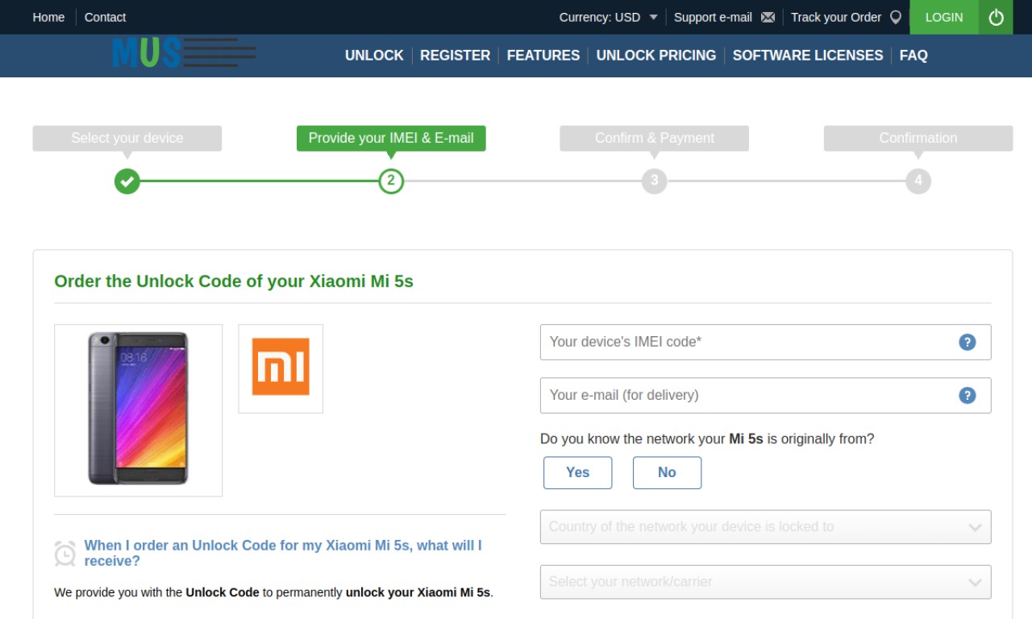Click the completed step one checkmark circle
Image resolution: width=1032 pixels, height=619 pixels.
127,181
